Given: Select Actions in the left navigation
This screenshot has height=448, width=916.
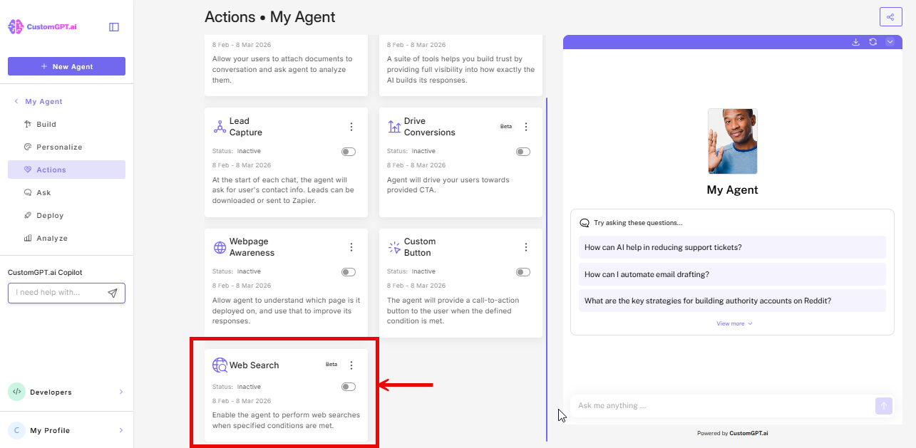Looking at the screenshot, I should (50, 170).
